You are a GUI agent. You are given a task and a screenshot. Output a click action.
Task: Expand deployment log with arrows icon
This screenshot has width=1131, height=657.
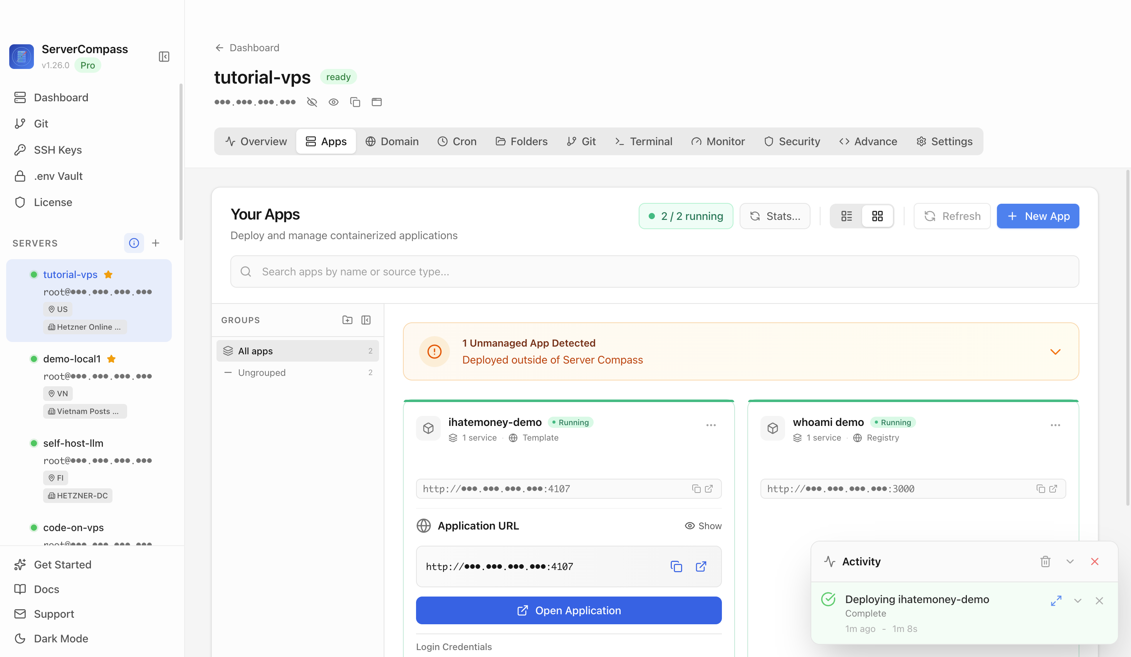[x=1056, y=600]
